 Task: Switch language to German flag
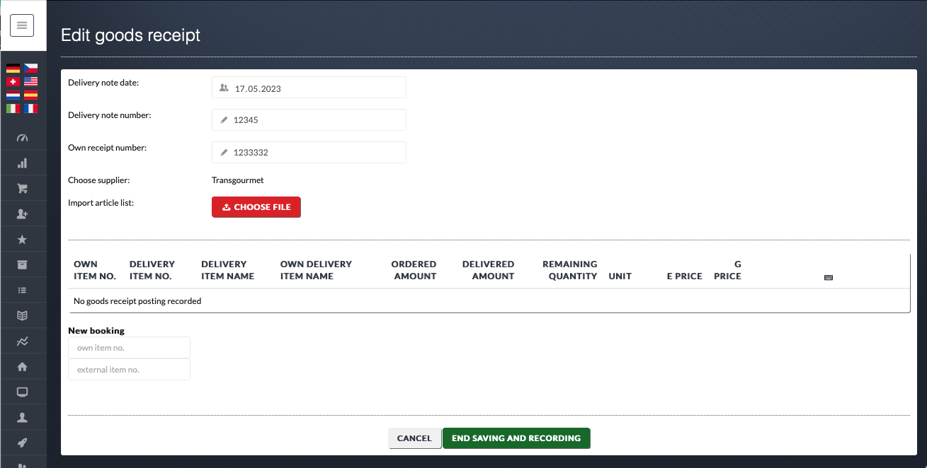pyautogui.click(x=13, y=69)
